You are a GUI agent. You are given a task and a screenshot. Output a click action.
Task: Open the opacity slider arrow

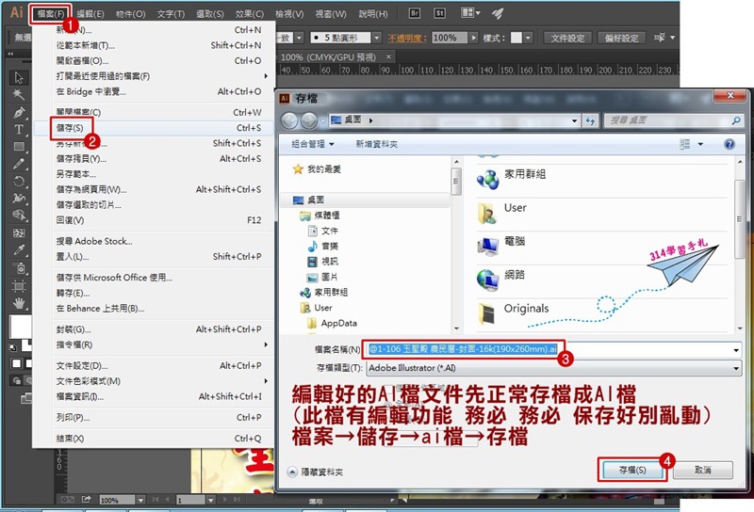474,38
